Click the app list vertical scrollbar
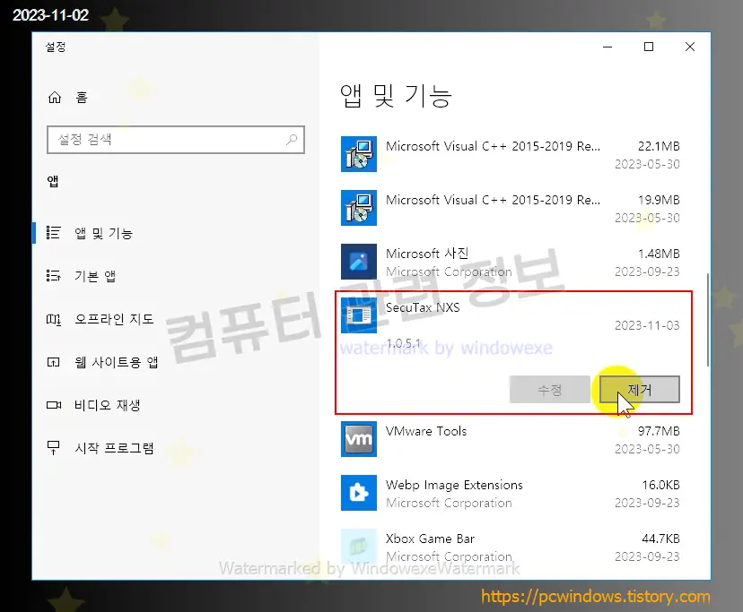 (x=707, y=320)
